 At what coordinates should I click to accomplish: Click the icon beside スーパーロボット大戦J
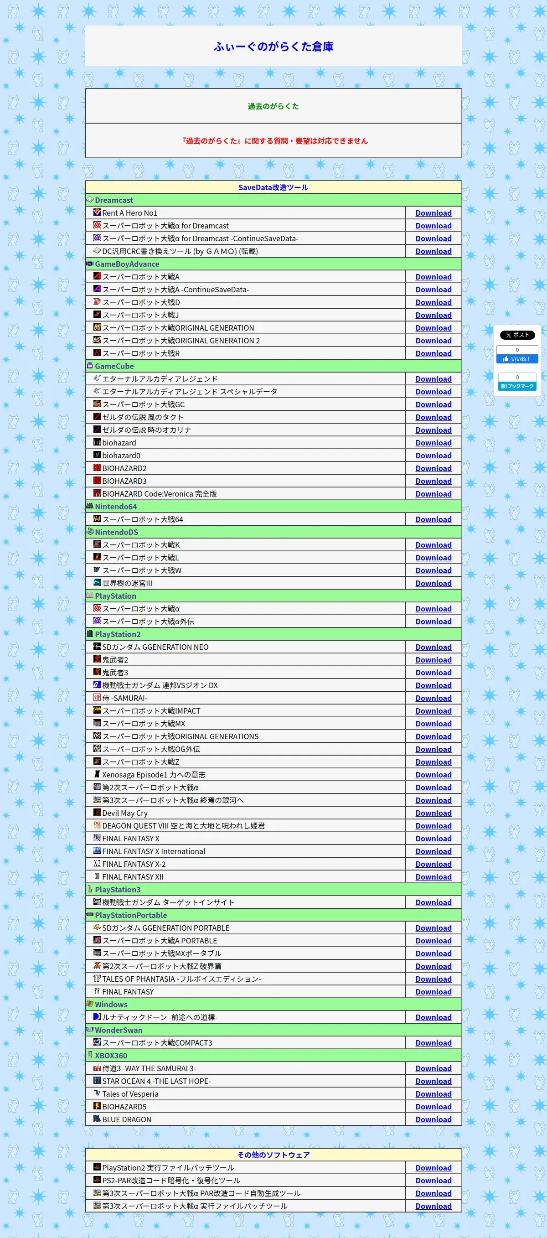pyautogui.click(x=97, y=314)
